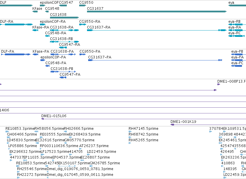246x179 pixels.
Task: Open the CG9548-PA protein label
Action: (x=56, y=63)
